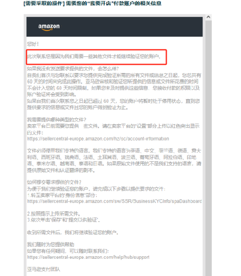Click the vertical scrollbar track
Screen dimensions: 241x276
[x=208, y=148]
